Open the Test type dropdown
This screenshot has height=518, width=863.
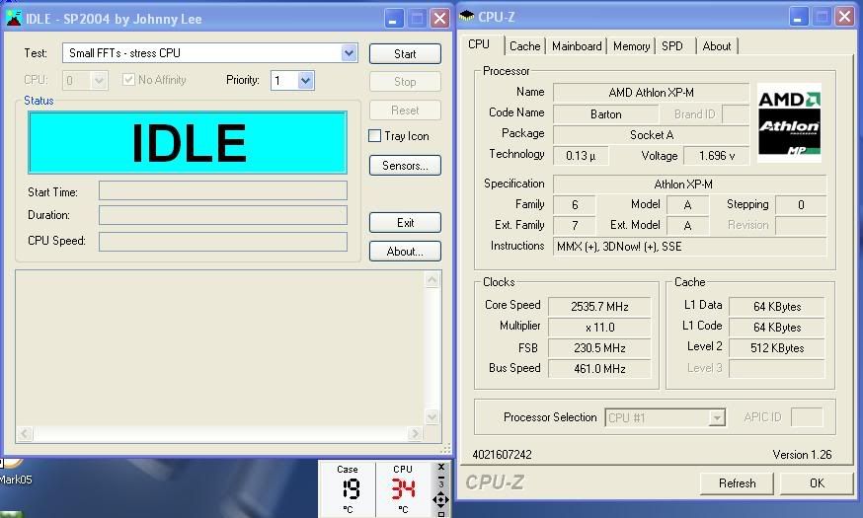click(349, 53)
